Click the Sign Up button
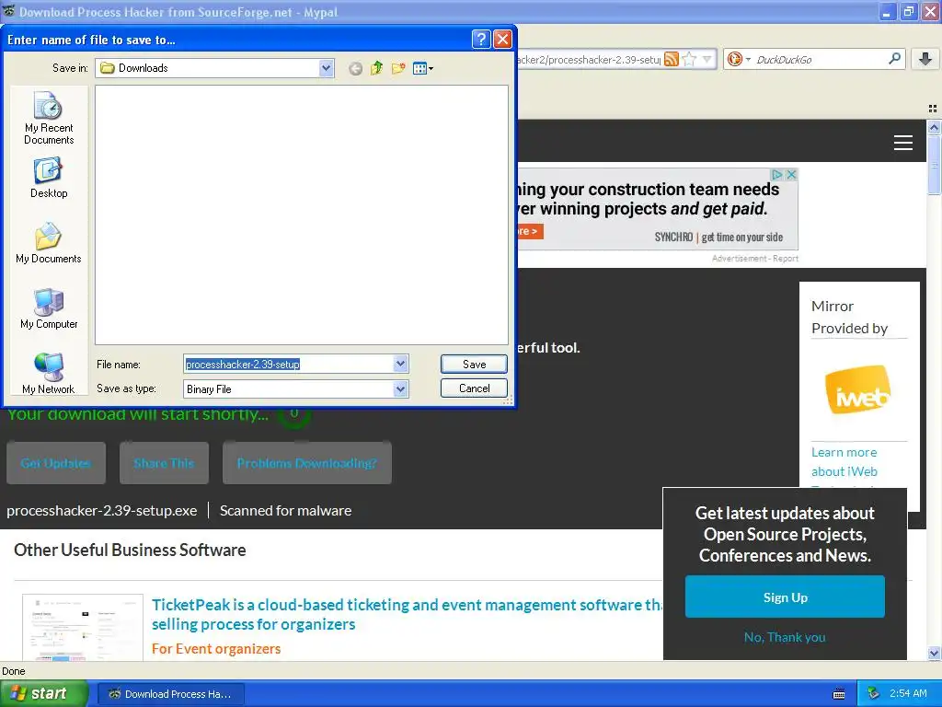Image resolution: width=942 pixels, height=707 pixels. 785,597
